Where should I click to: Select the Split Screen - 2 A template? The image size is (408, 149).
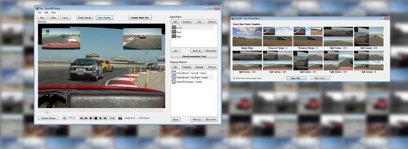338,37
